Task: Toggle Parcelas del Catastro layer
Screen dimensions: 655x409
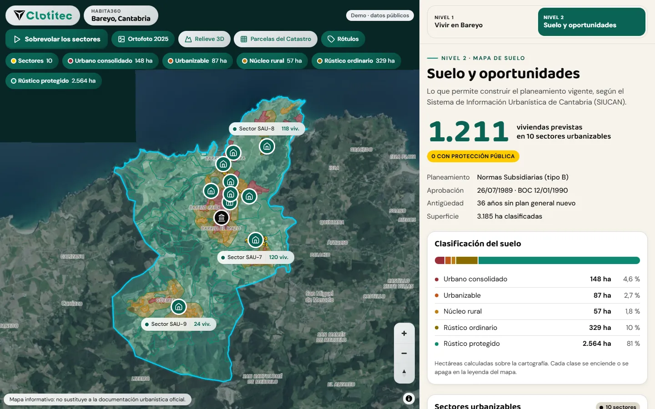Action: (x=276, y=39)
